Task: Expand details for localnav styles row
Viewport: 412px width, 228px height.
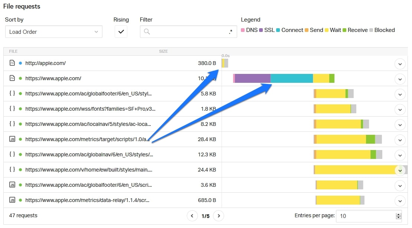Action: click(x=400, y=125)
